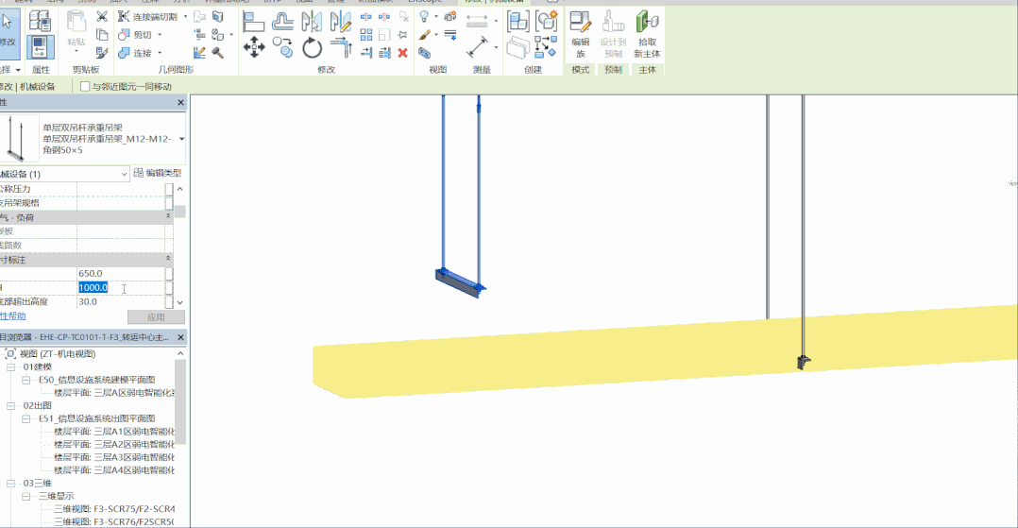Select the Demolish hammer tool
Screen dimensions: 1018x528
[x=218, y=53]
